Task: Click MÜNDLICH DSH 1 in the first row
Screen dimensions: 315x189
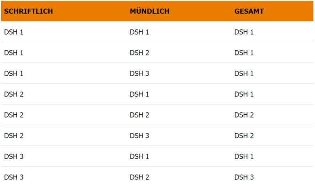Action: point(139,32)
